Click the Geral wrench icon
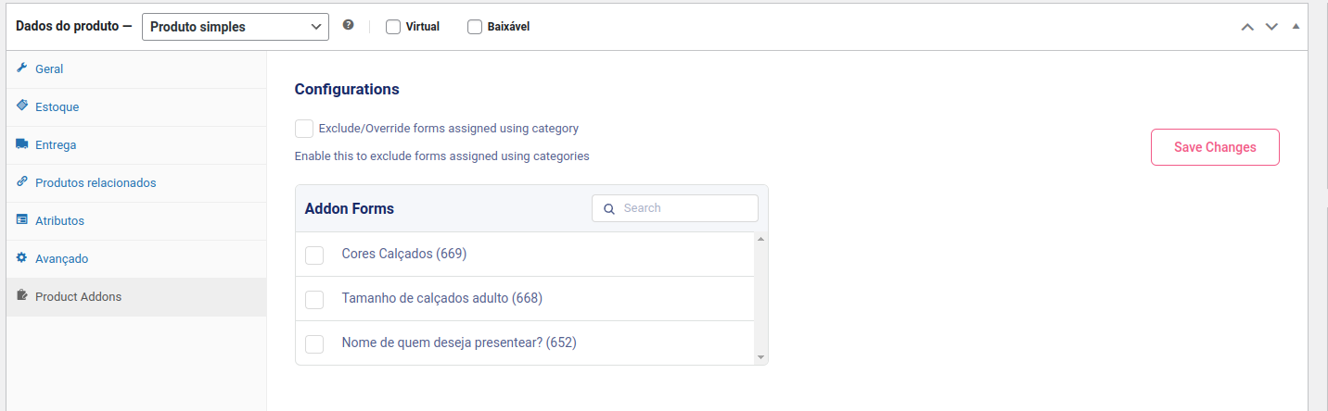Screen dimensions: 1328x411 [22, 68]
